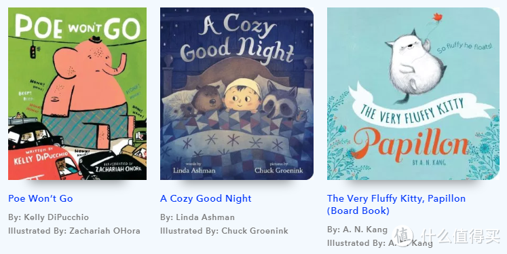The image size is (507, 254).
Task: Click the child in bed on Cozy cover
Action: pos(242,95)
